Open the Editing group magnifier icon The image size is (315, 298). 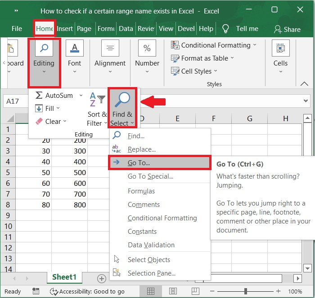[x=44, y=48]
